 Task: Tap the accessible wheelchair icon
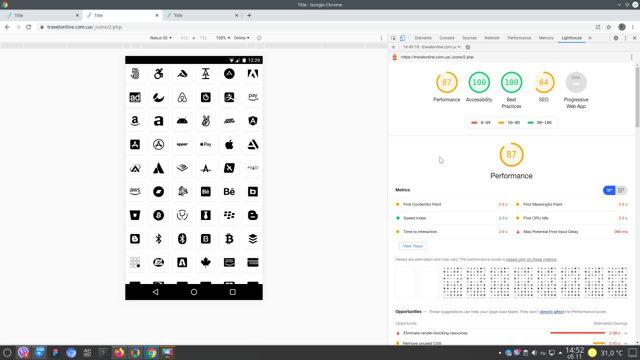158,74
